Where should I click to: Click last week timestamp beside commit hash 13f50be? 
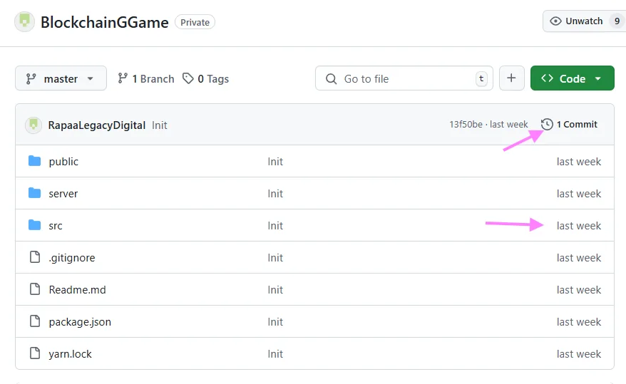(x=508, y=125)
